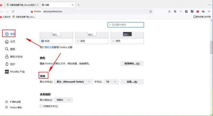Click the undo arrow toolbar icon
Image resolution: width=213 pixels, height=116 pixels.
181,11
